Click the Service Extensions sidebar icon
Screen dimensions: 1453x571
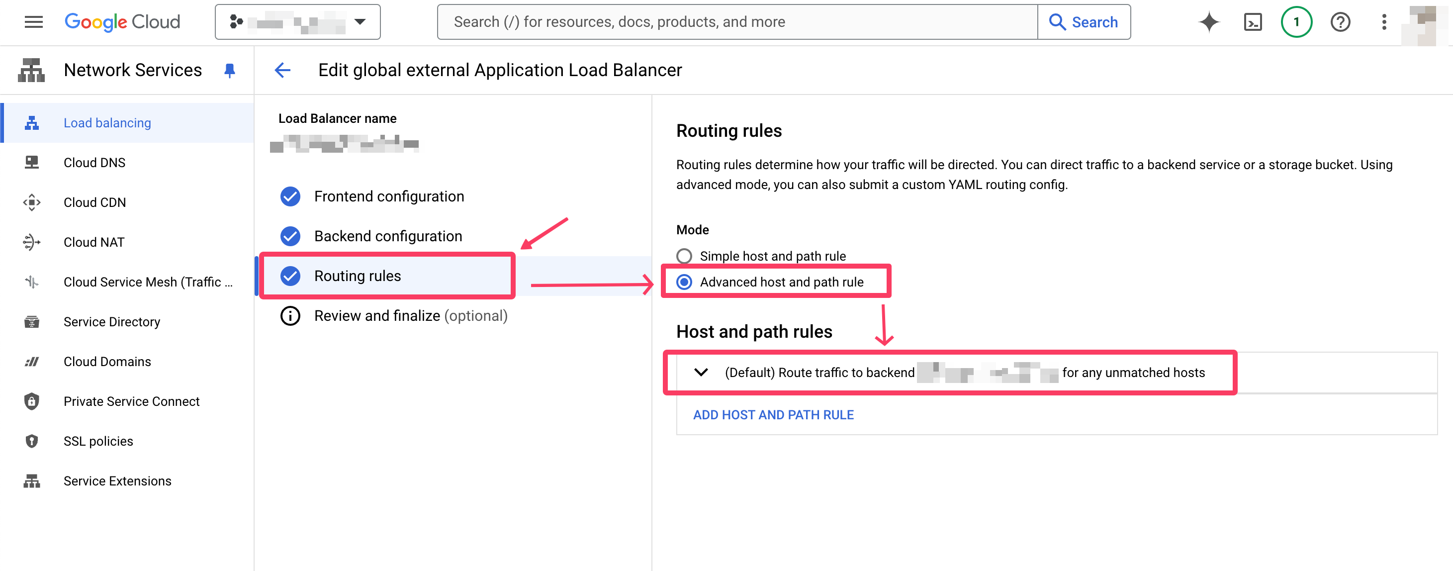pos(32,480)
